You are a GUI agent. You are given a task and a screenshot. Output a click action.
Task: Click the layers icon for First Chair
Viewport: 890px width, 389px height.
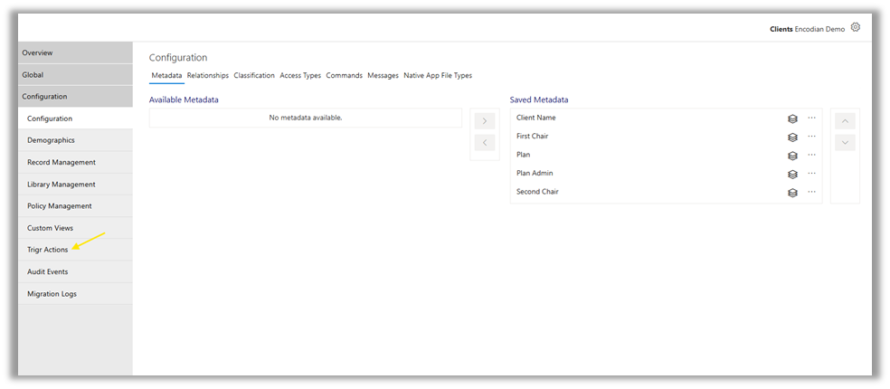[x=792, y=137]
